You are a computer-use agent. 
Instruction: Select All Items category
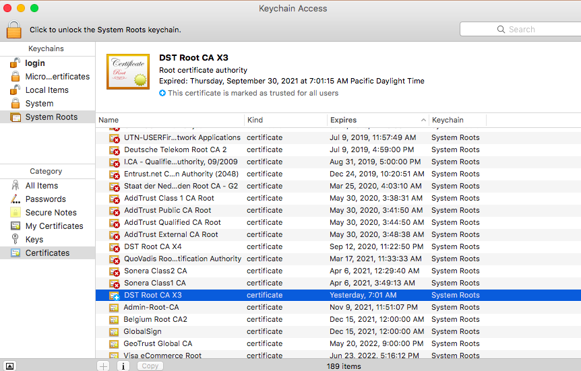41,186
